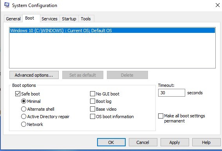Close the System Configuration window
This screenshot has width=222, height=151.
pos(218,5)
